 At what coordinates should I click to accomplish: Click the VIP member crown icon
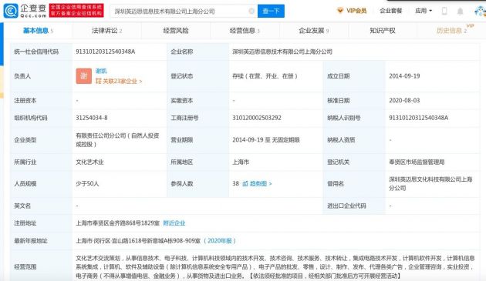340,11
